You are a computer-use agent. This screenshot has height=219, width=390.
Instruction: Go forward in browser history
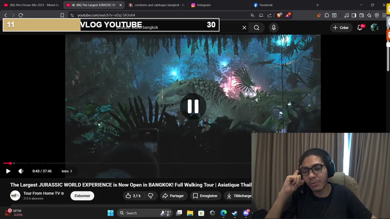click(13, 15)
